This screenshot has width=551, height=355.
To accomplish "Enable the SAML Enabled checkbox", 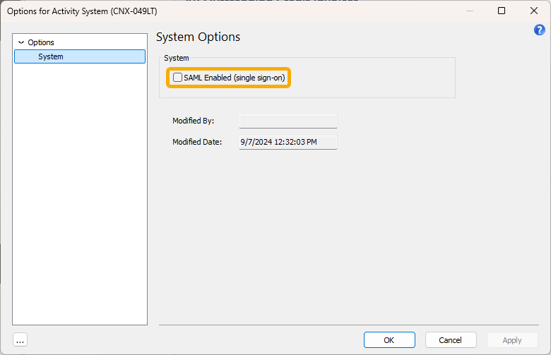I will click(177, 77).
